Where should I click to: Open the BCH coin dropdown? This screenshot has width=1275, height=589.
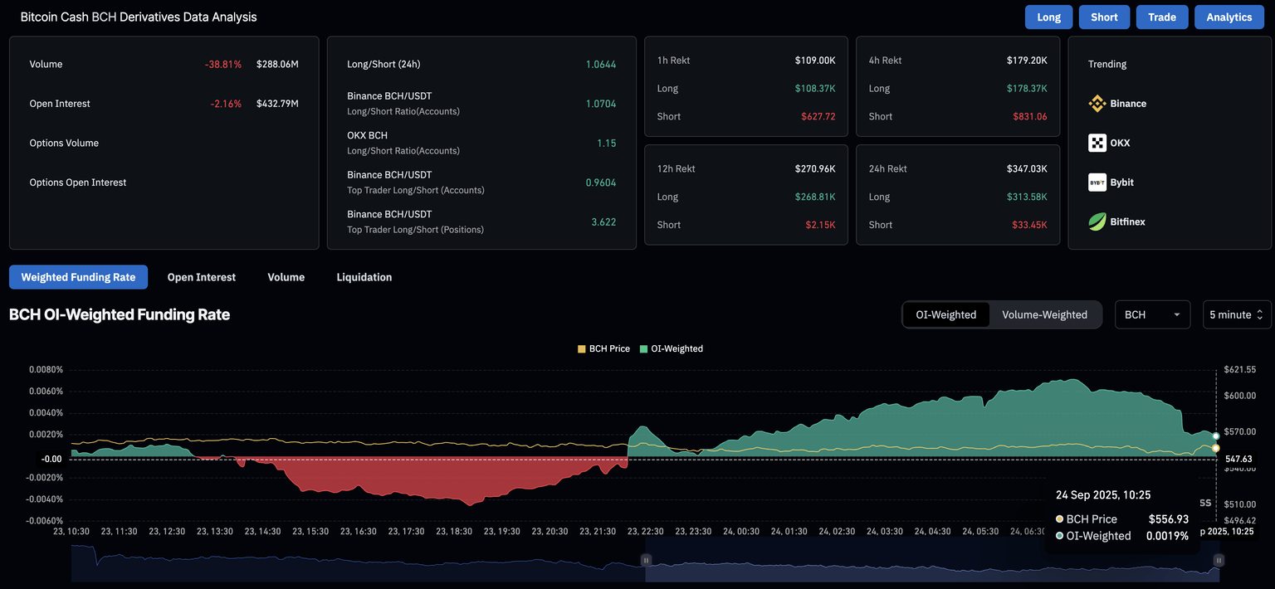(x=1152, y=314)
